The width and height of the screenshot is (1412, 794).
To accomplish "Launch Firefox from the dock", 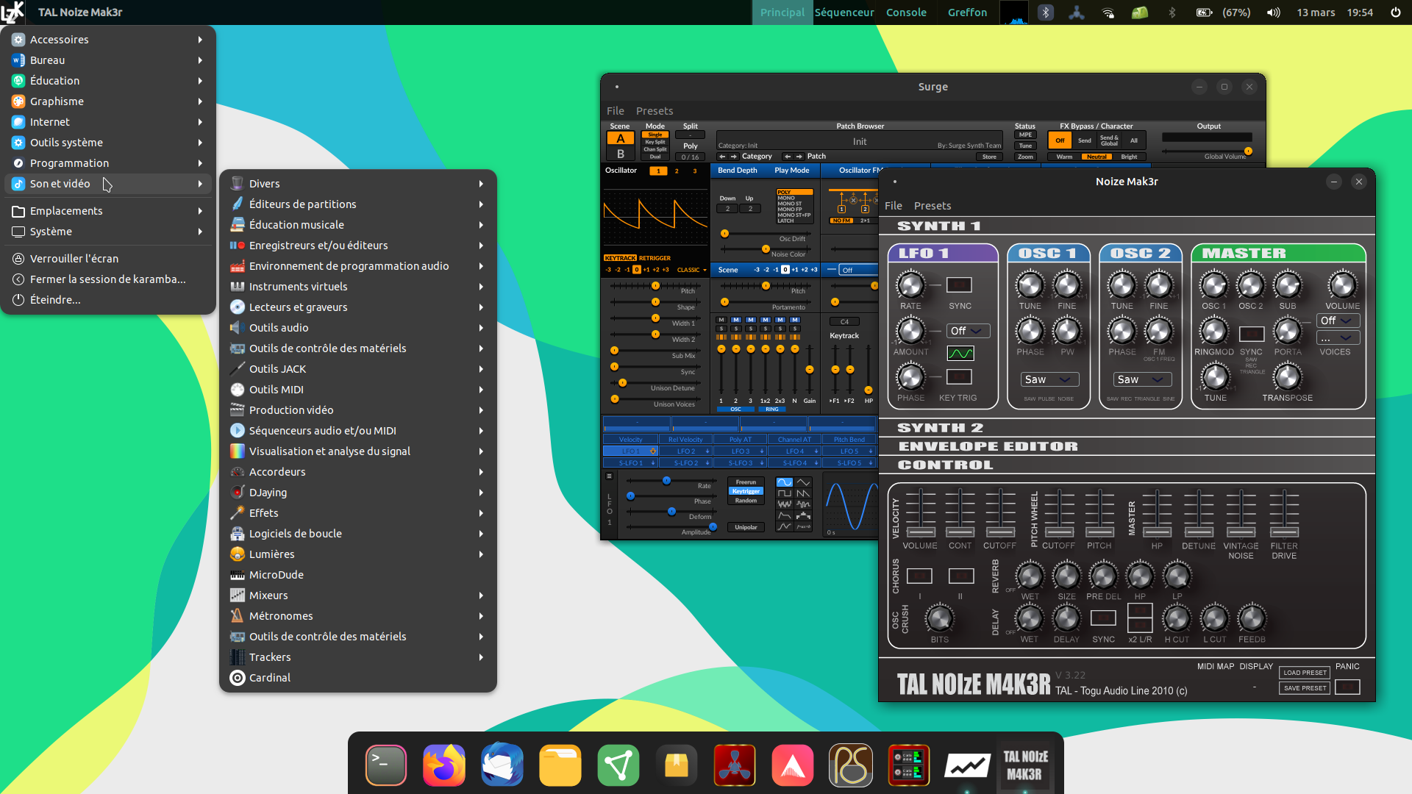I will [443, 765].
